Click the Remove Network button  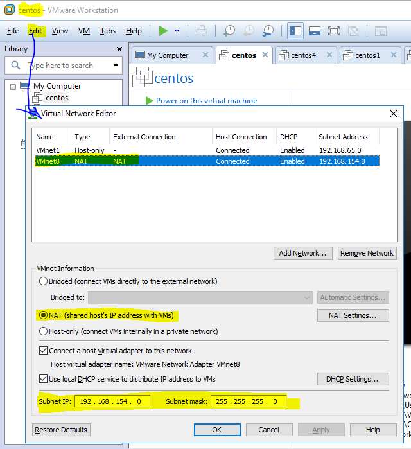point(367,253)
